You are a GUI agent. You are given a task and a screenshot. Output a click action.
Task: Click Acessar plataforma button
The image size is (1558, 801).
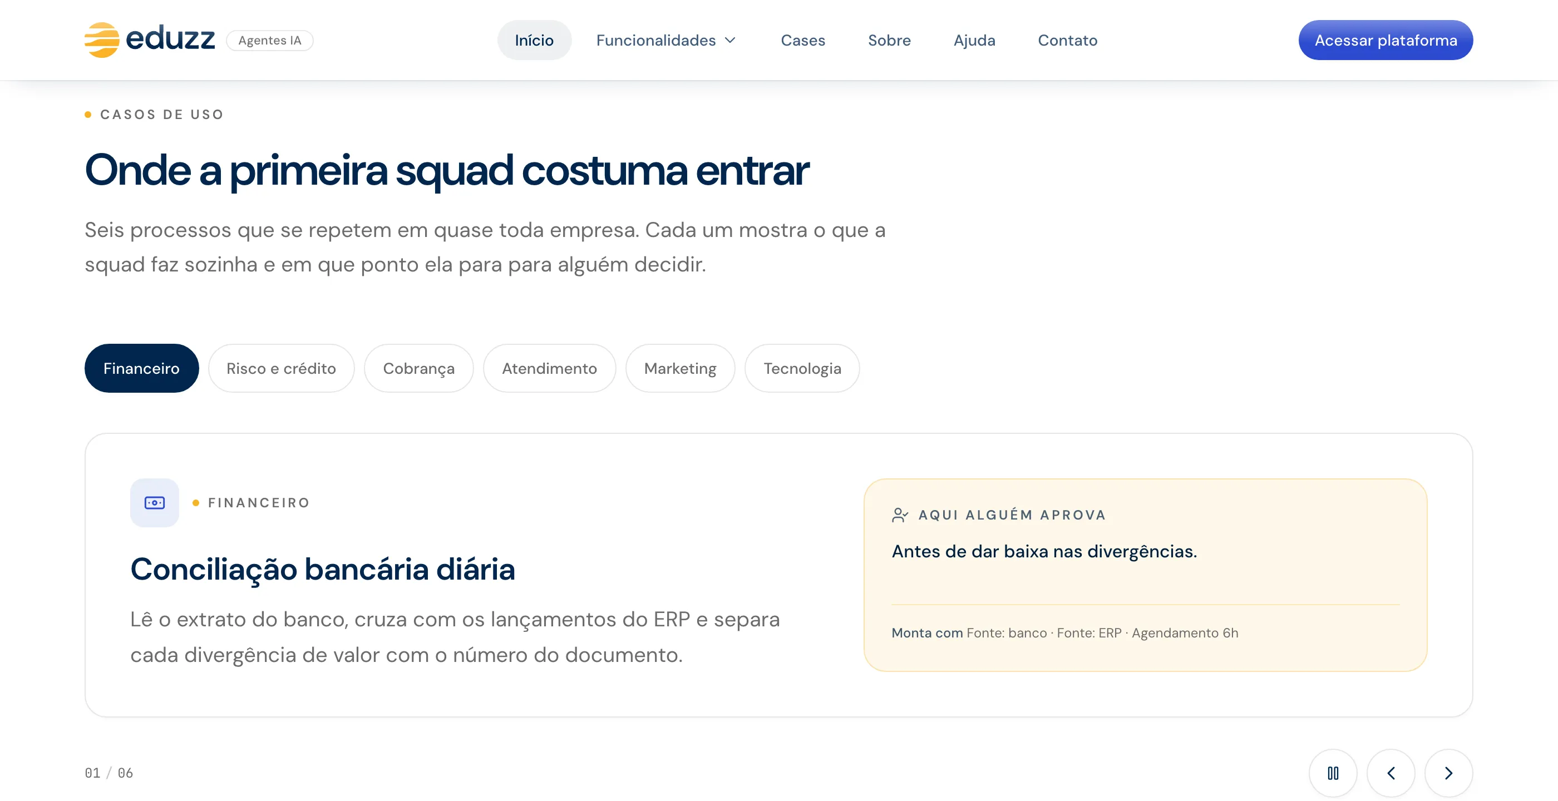(x=1386, y=40)
